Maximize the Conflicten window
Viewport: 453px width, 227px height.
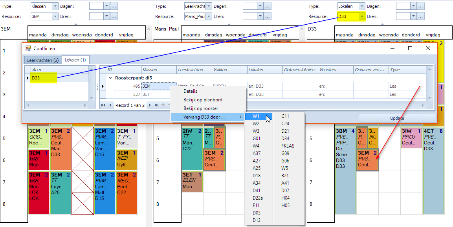click(x=410, y=48)
